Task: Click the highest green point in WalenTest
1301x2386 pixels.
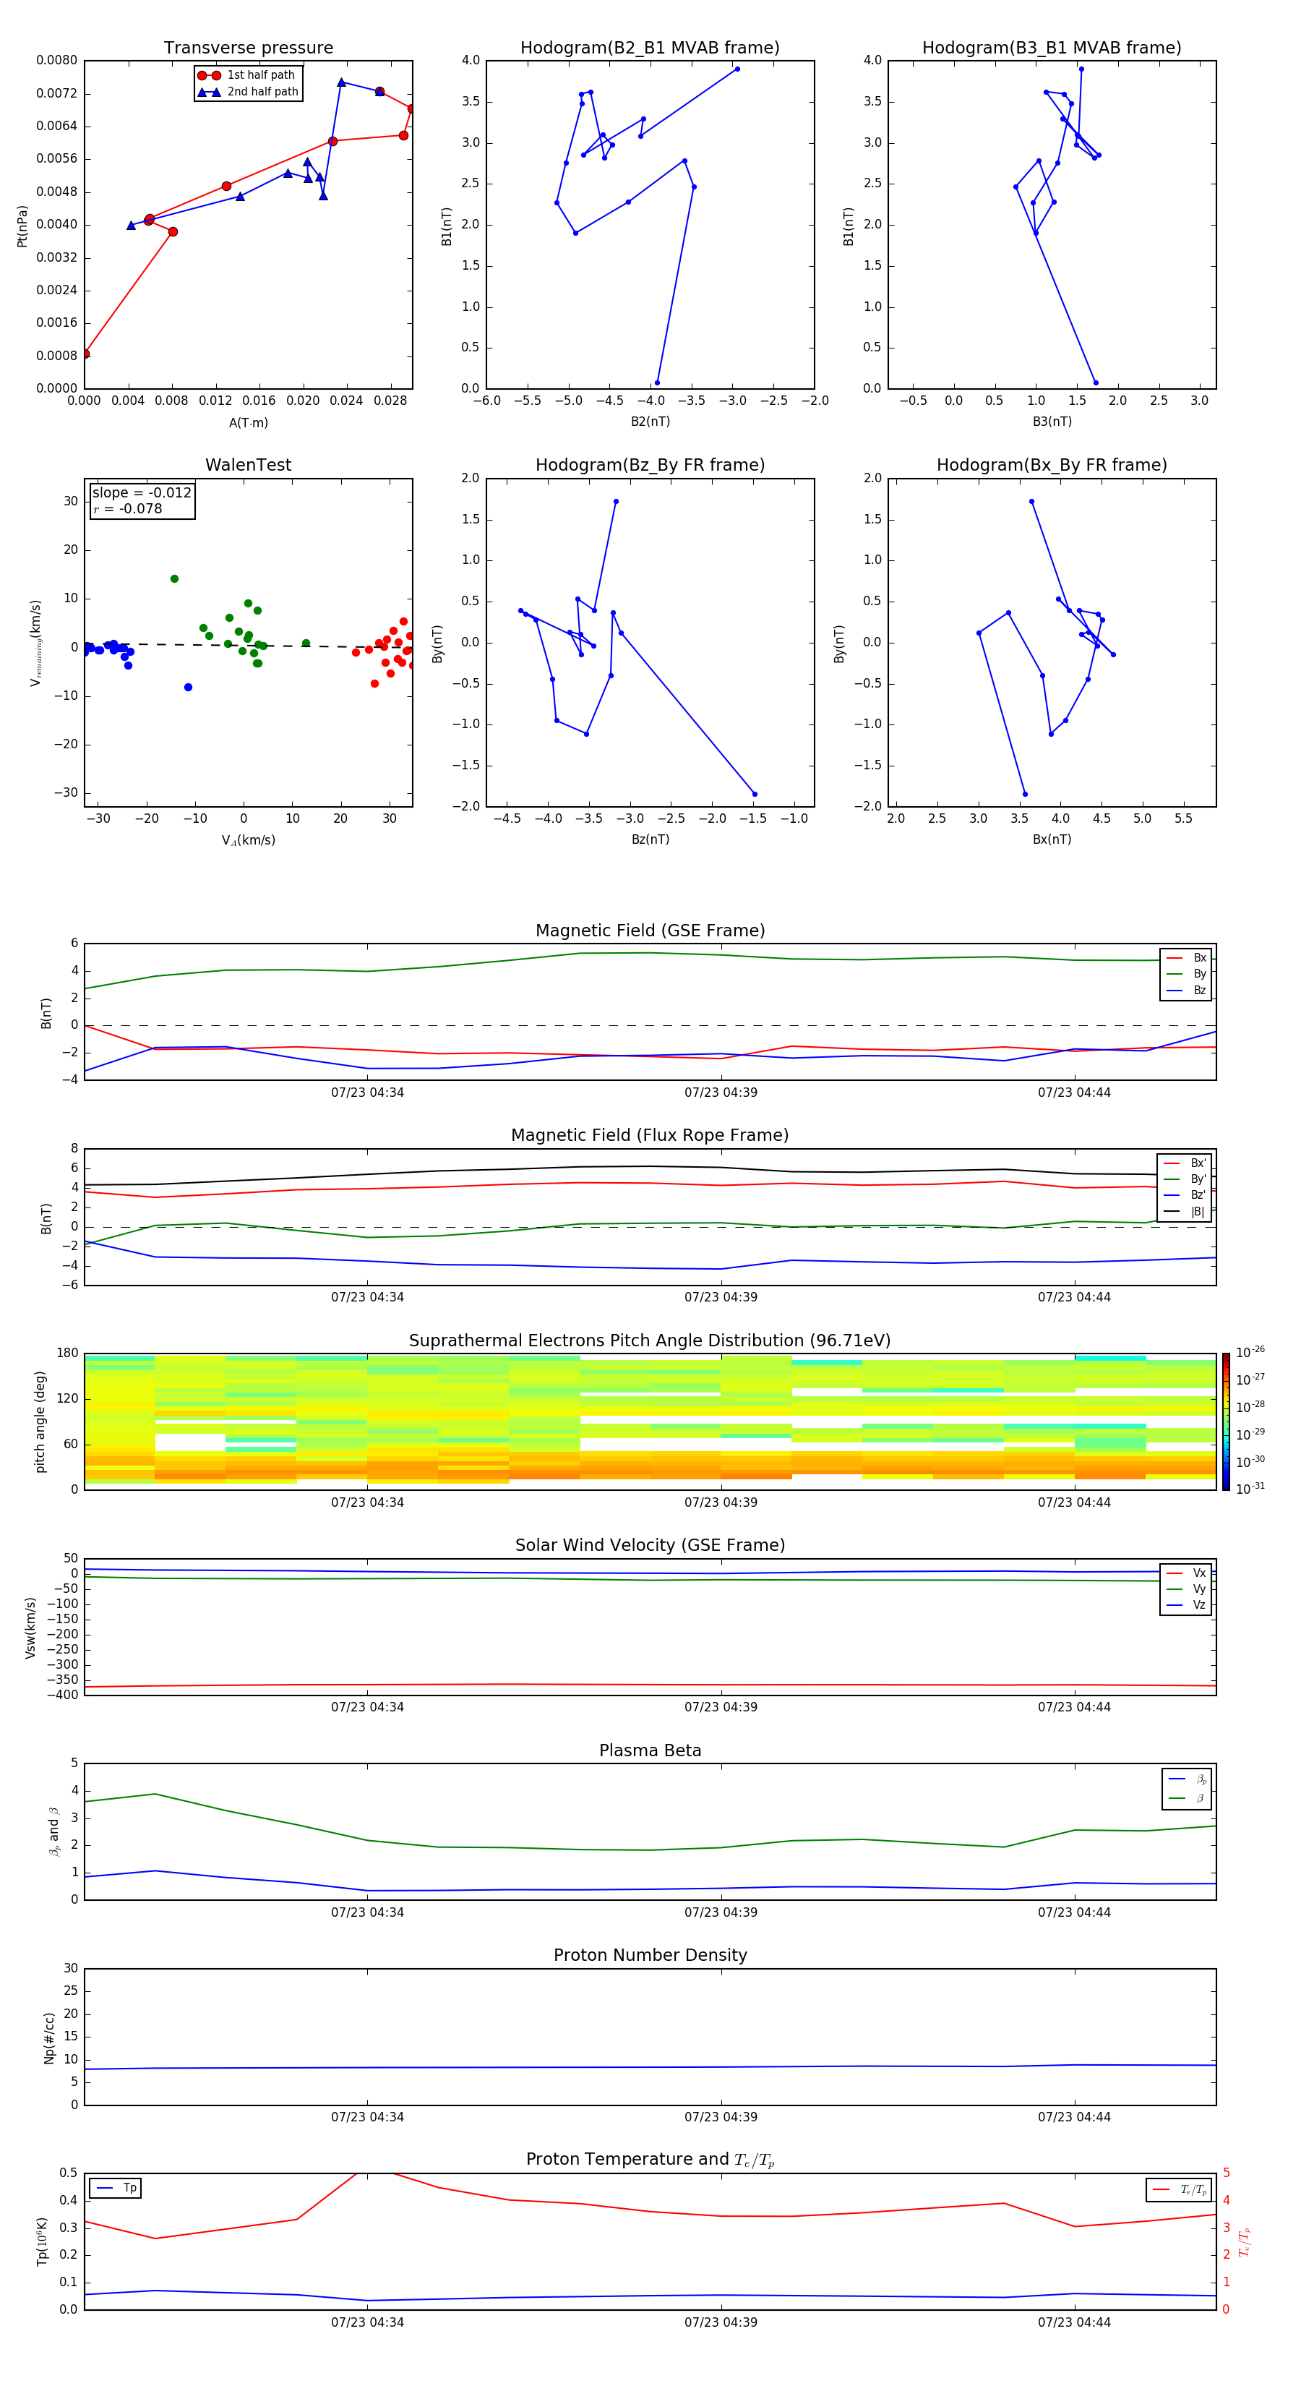Action: (x=174, y=579)
